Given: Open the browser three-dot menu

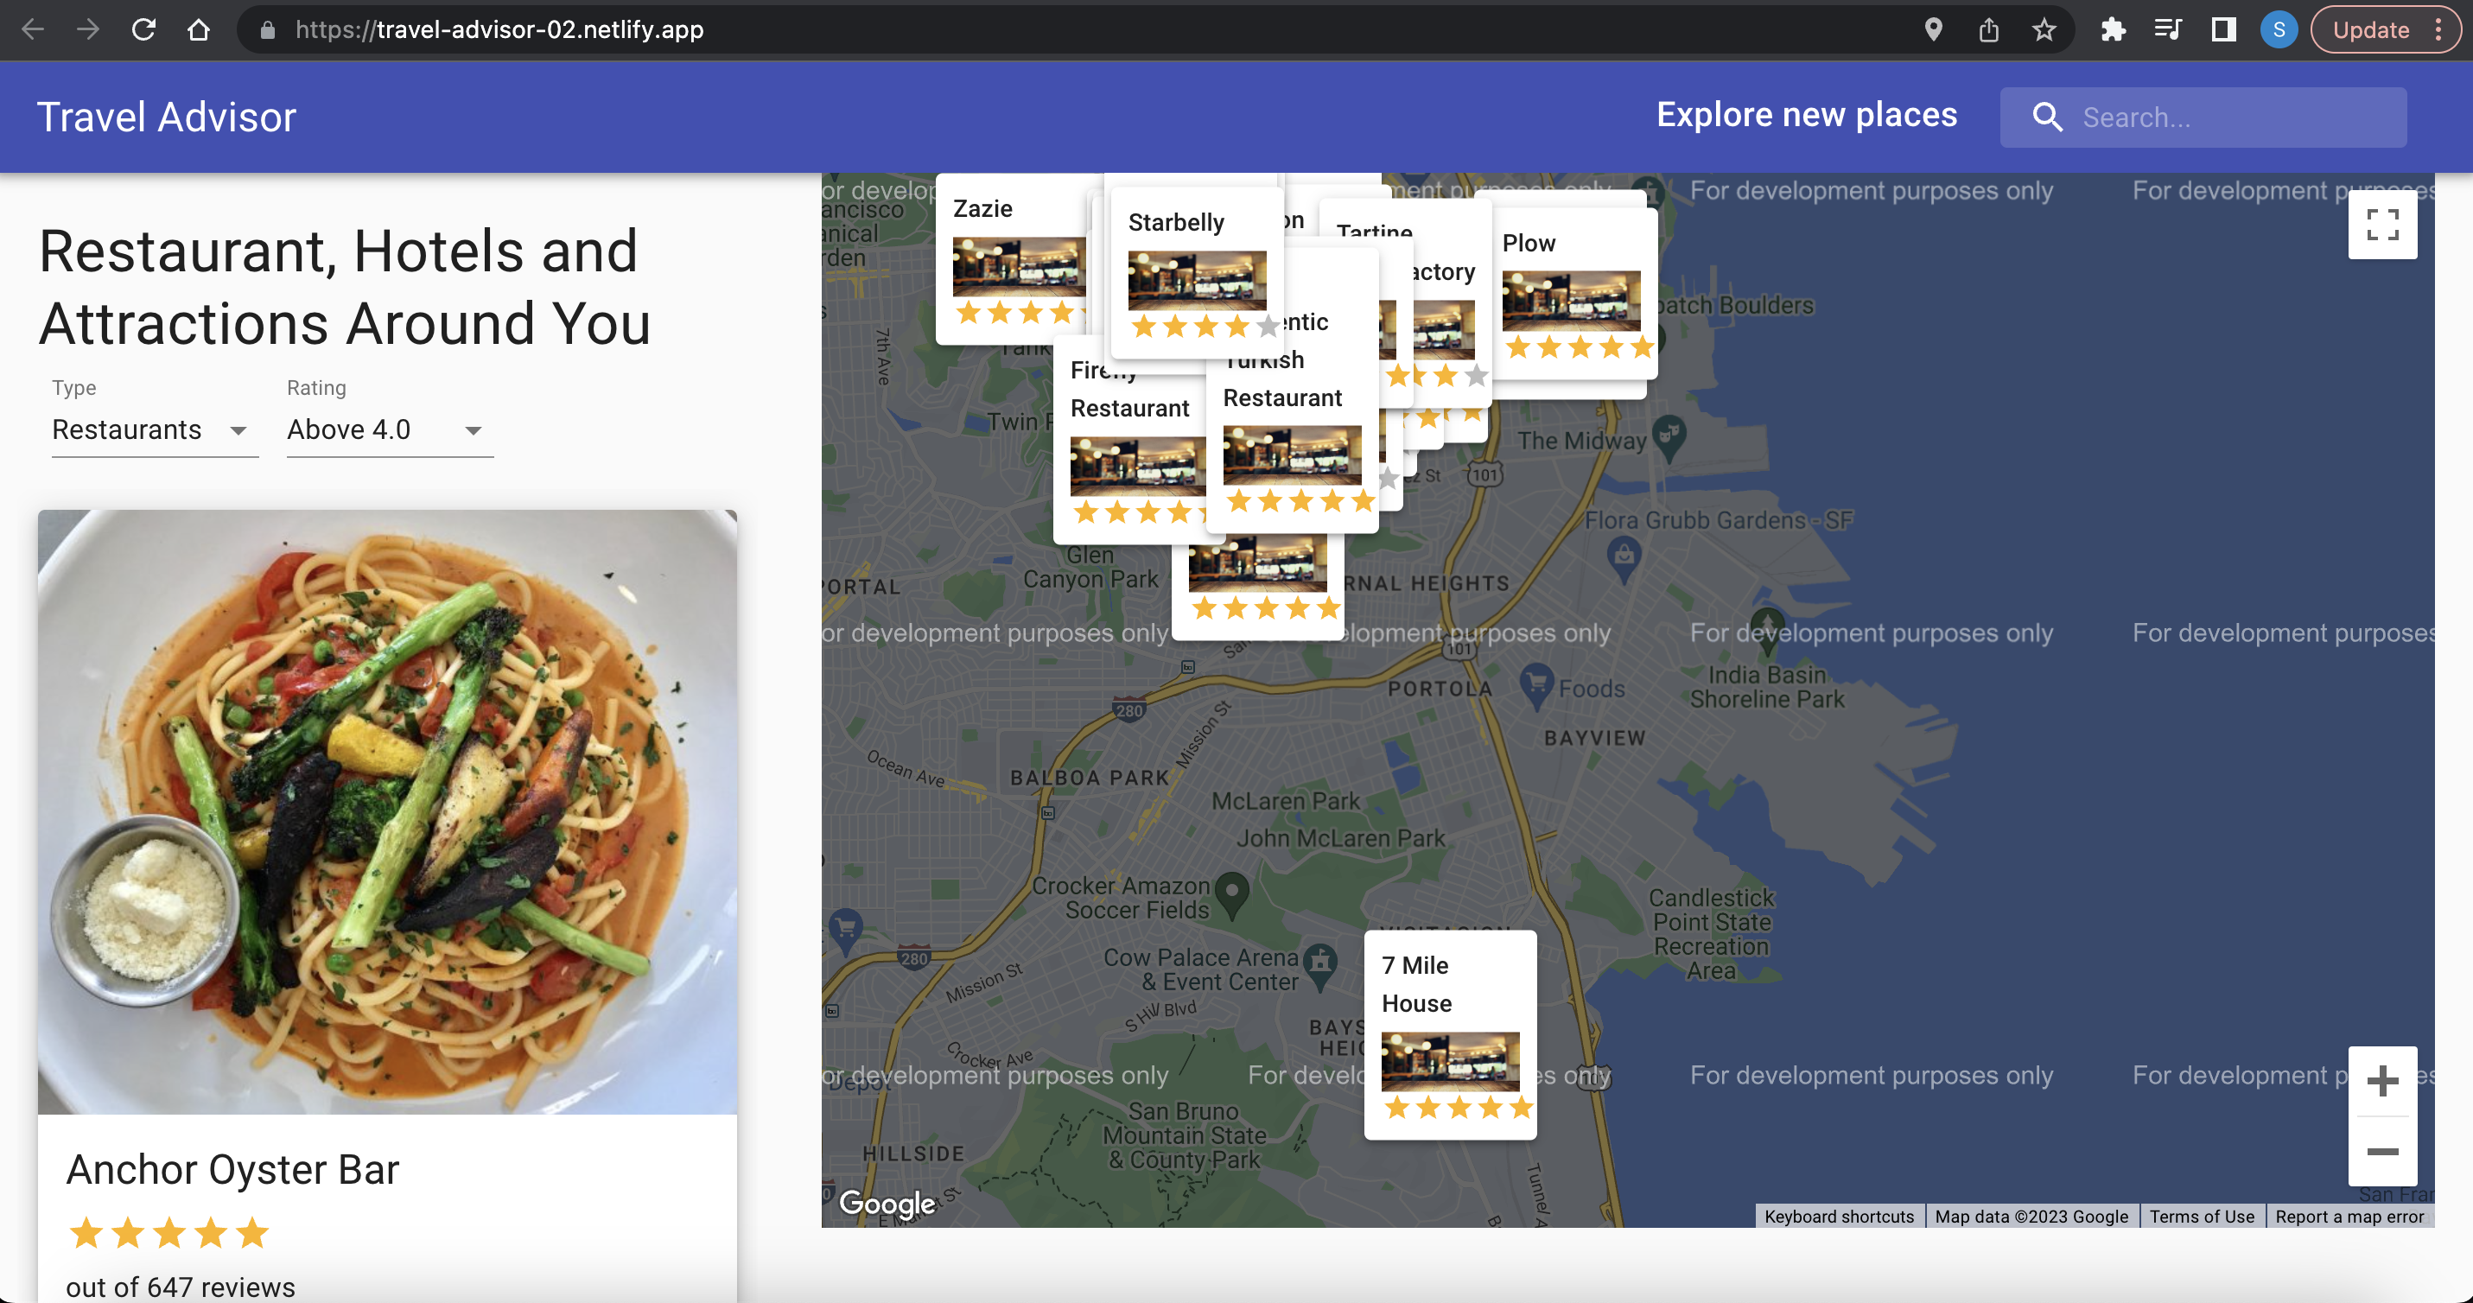Looking at the screenshot, I should (x=2438, y=29).
